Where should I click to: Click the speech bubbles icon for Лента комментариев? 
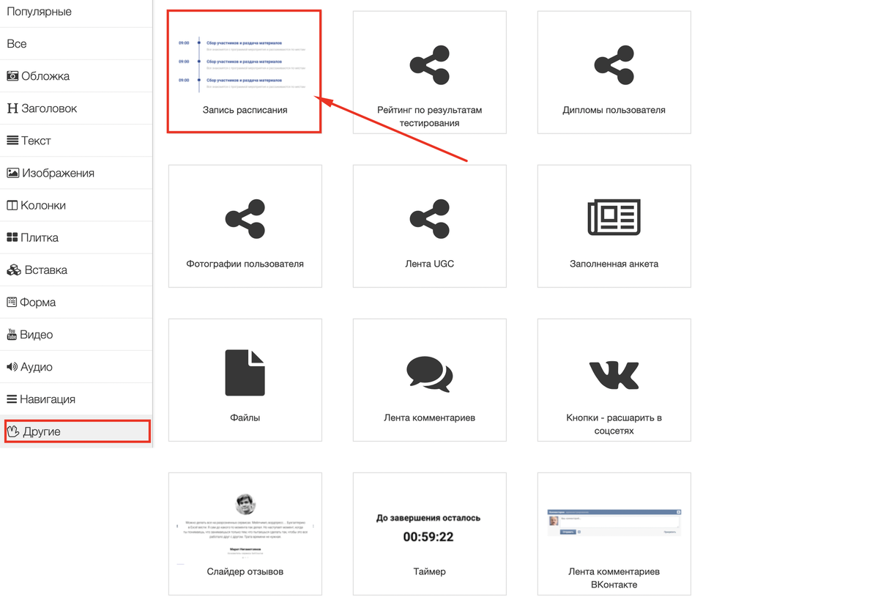point(430,373)
